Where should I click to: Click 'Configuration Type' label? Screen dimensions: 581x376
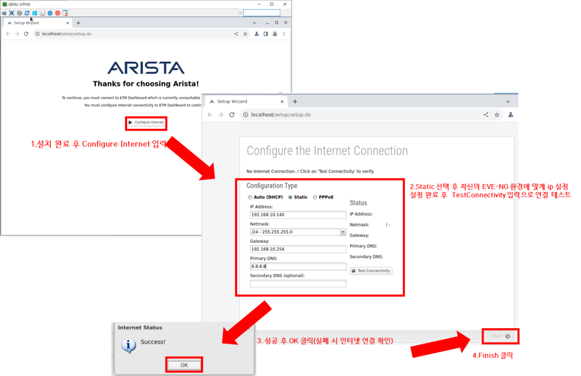(272, 186)
